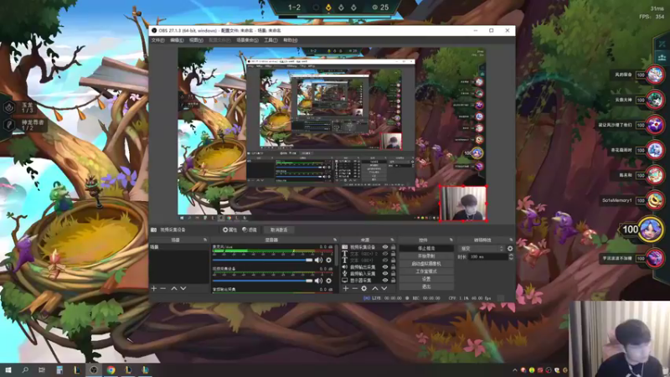The image size is (670, 377).
Task: Adjust video capture device volume slider
Action: click(x=262, y=281)
